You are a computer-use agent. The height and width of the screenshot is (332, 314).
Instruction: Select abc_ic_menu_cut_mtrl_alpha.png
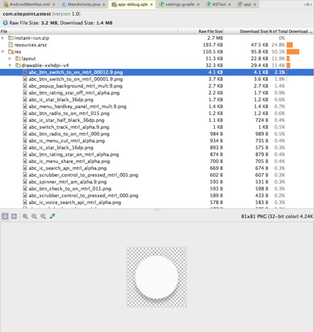[x=157, y=141]
